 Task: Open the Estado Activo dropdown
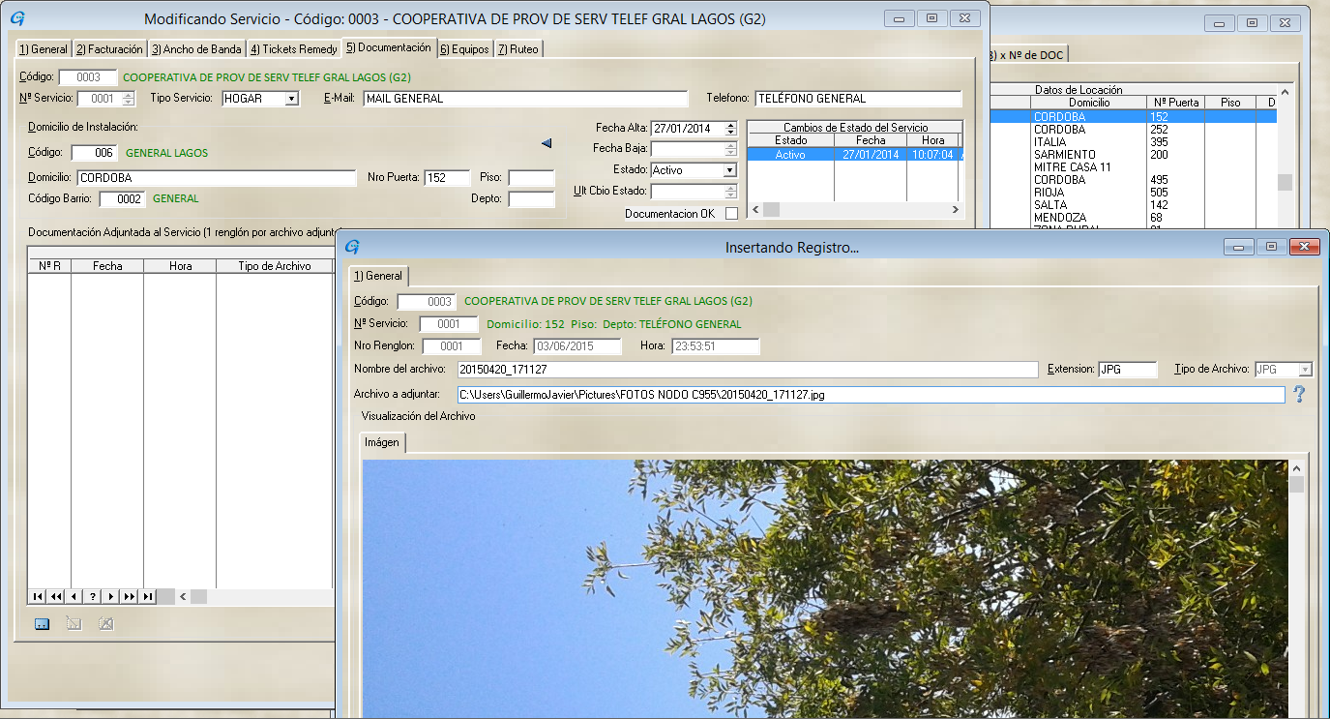730,170
